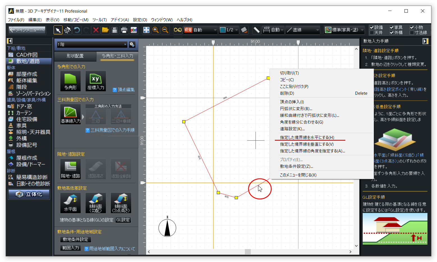Select the 多角形 polygon input tool

point(70,81)
